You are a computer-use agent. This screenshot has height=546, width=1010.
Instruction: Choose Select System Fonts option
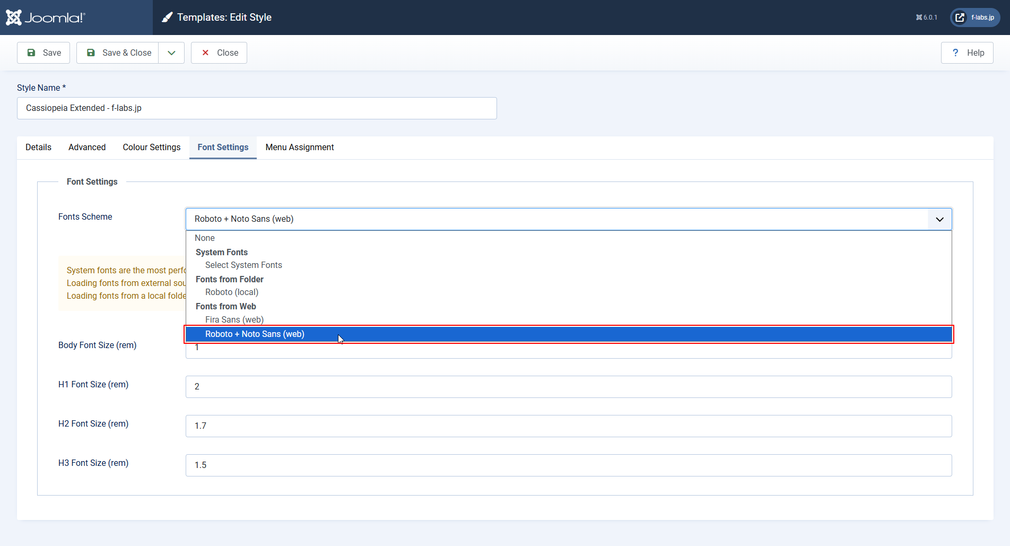tap(243, 265)
